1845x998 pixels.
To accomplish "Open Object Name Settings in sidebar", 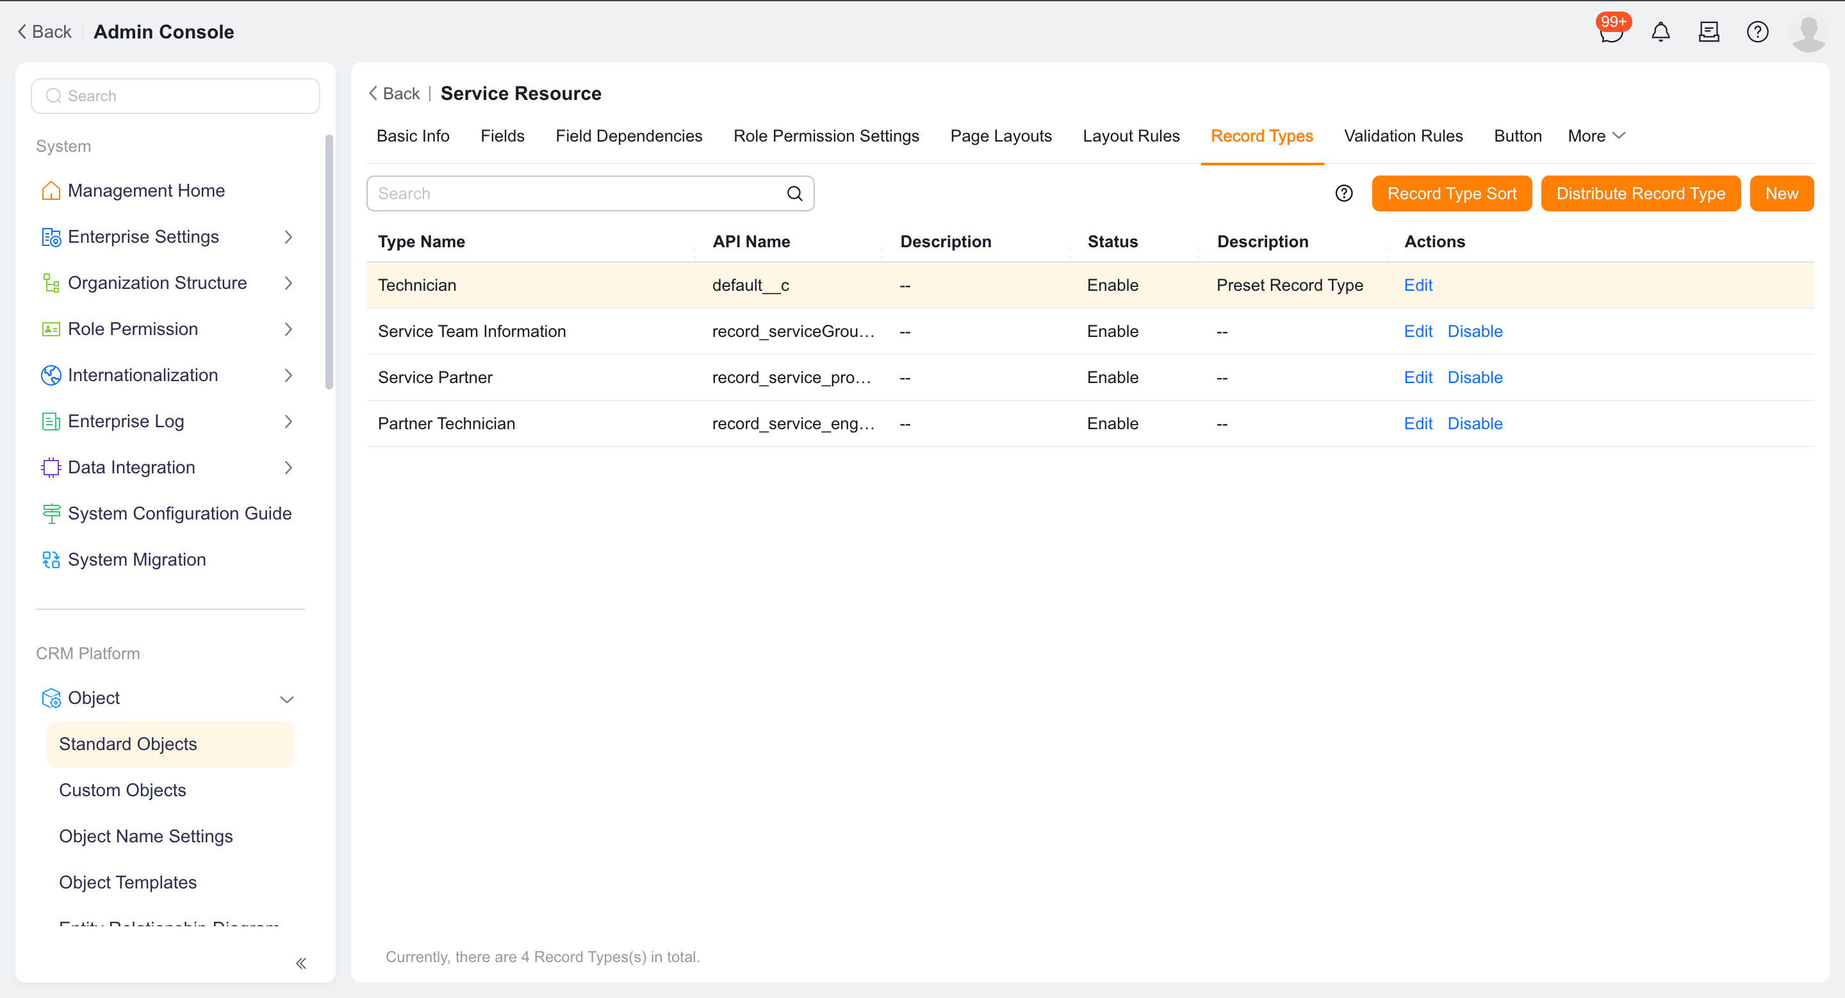I will (146, 836).
